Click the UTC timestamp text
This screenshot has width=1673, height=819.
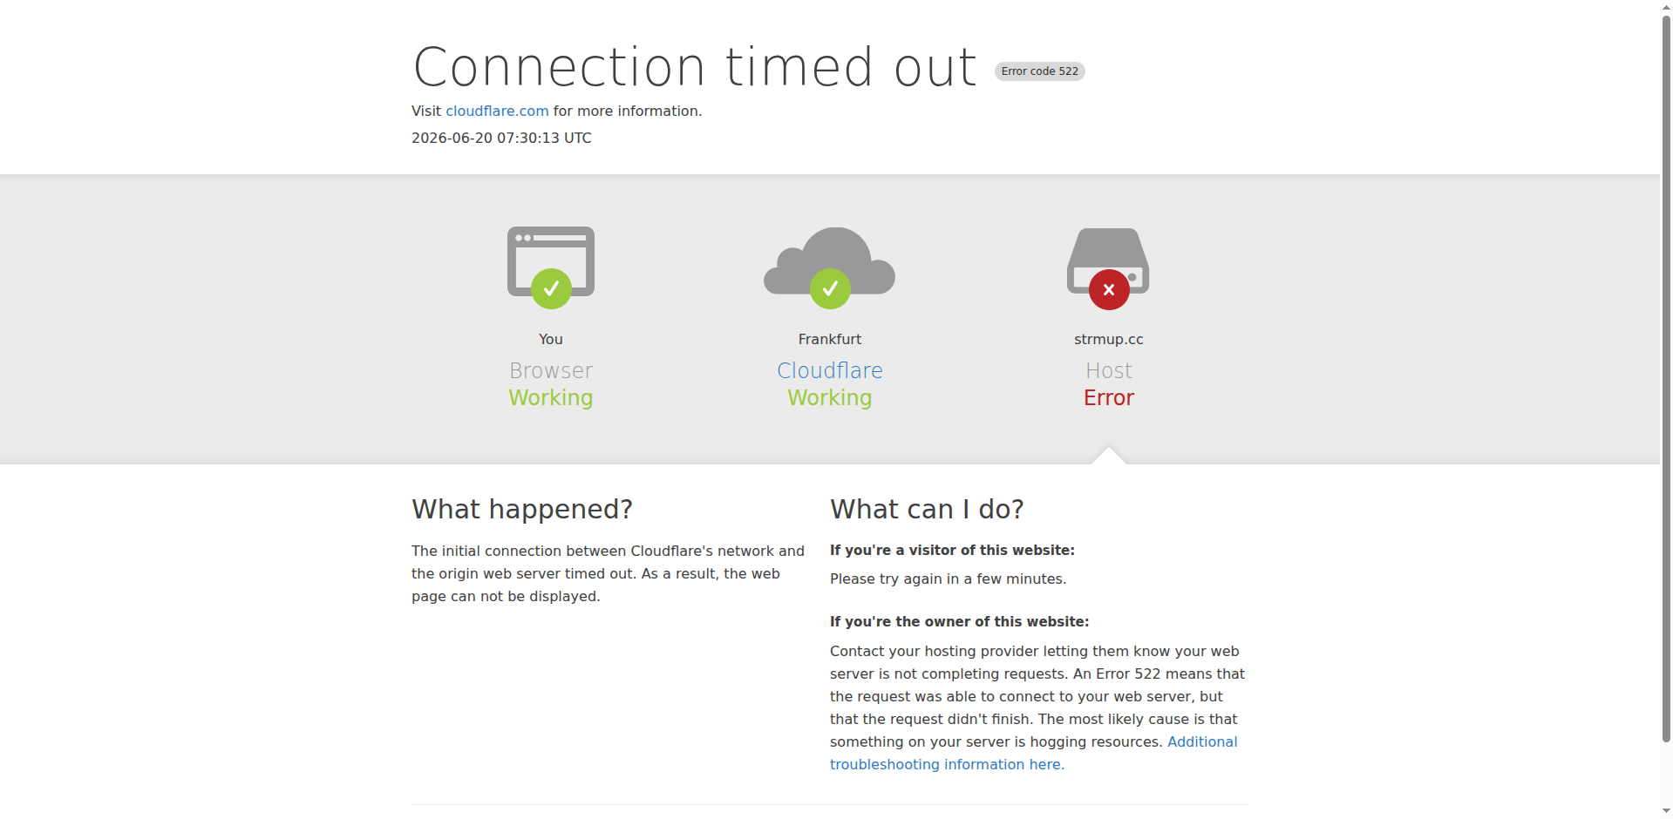(501, 138)
